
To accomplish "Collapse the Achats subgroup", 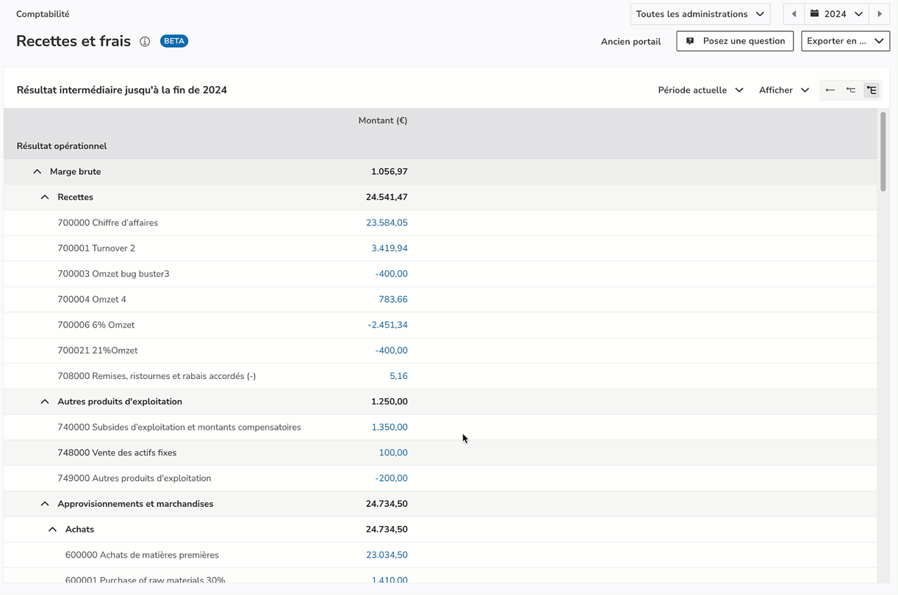I will 52,530.
